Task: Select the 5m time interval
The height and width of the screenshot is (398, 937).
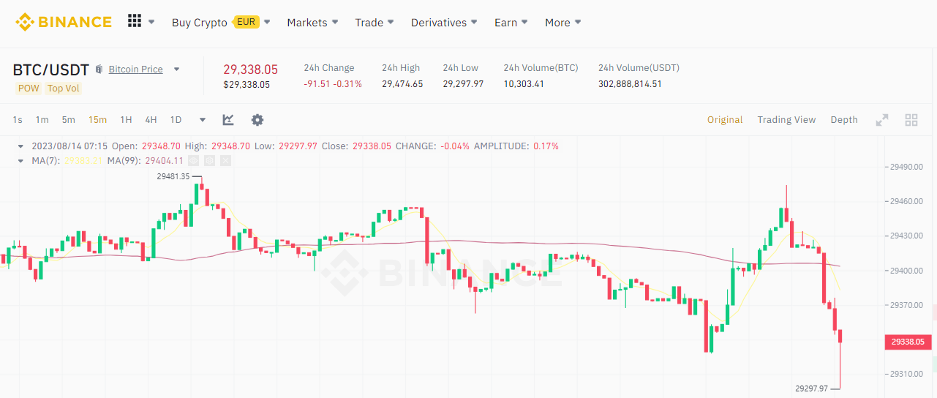Action: [x=68, y=120]
